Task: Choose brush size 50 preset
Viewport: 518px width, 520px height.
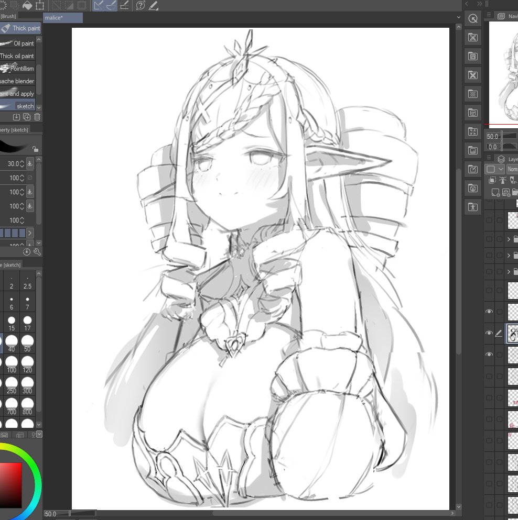Action: coord(27,343)
